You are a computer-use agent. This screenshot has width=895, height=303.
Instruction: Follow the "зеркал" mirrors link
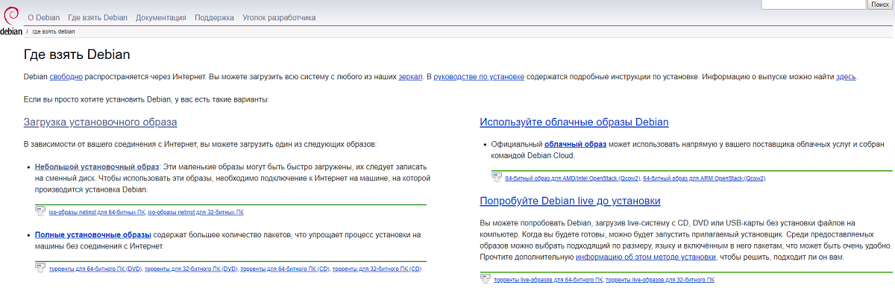pyautogui.click(x=410, y=76)
